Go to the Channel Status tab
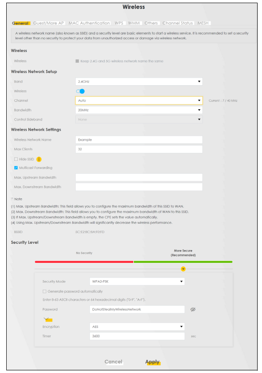This screenshot has height=373, width=262. tap(178, 23)
